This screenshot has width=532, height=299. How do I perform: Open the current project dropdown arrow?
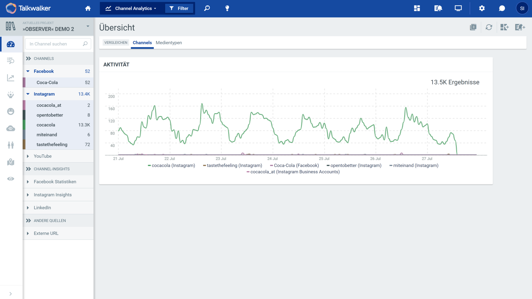point(88,26)
